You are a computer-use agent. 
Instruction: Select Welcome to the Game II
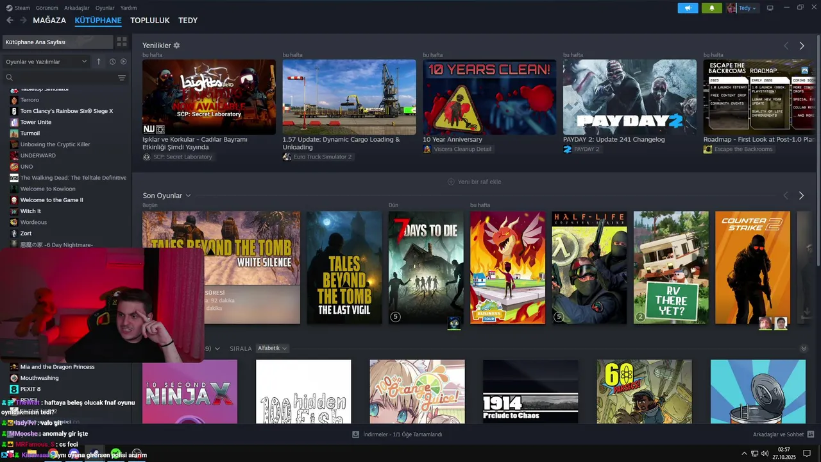point(51,200)
